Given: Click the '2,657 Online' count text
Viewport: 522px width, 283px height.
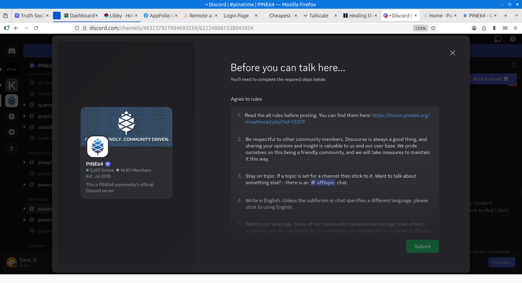Looking at the screenshot, I should pyautogui.click(x=102, y=170).
